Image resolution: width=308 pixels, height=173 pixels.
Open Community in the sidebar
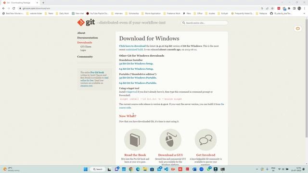[x=85, y=57]
